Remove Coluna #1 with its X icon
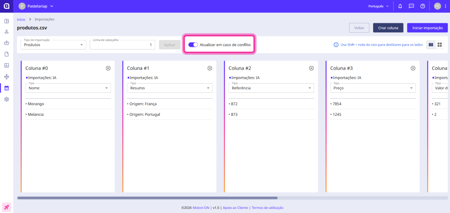 point(210,68)
